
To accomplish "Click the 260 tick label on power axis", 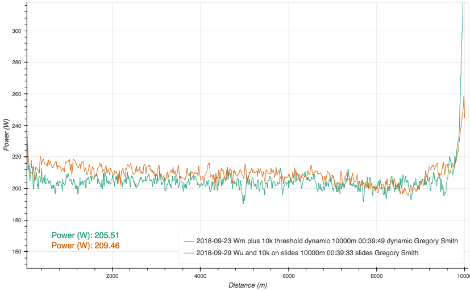I will click(17, 94).
